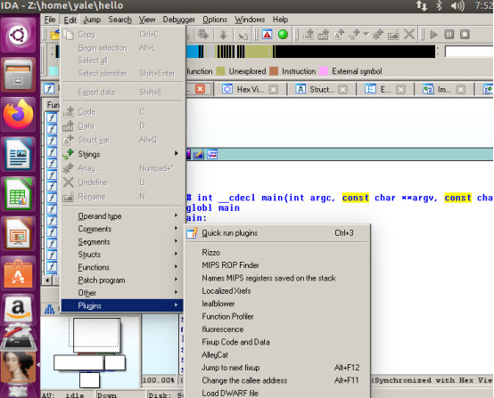
Task: Open LibreOffice Calc from the dock
Action: 18,193
